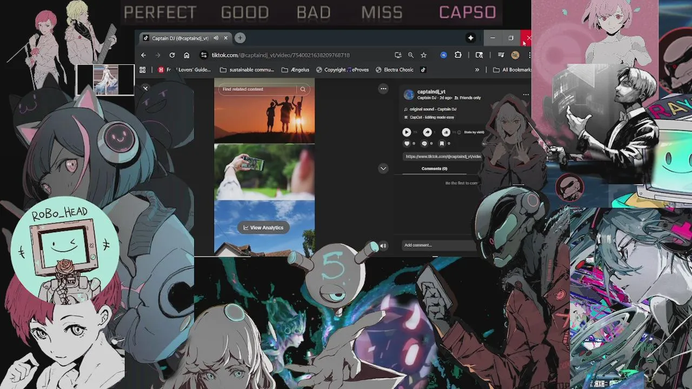This screenshot has height=389, width=692.
Task: Click the video URL copy field
Action: pos(443,156)
